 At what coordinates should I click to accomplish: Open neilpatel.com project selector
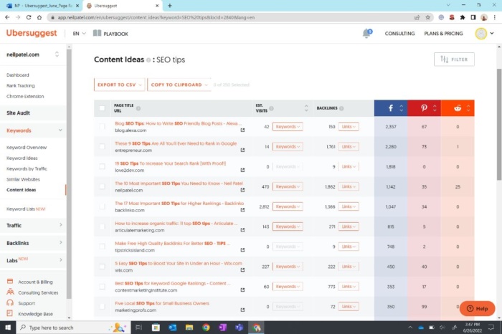(x=33, y=54)
